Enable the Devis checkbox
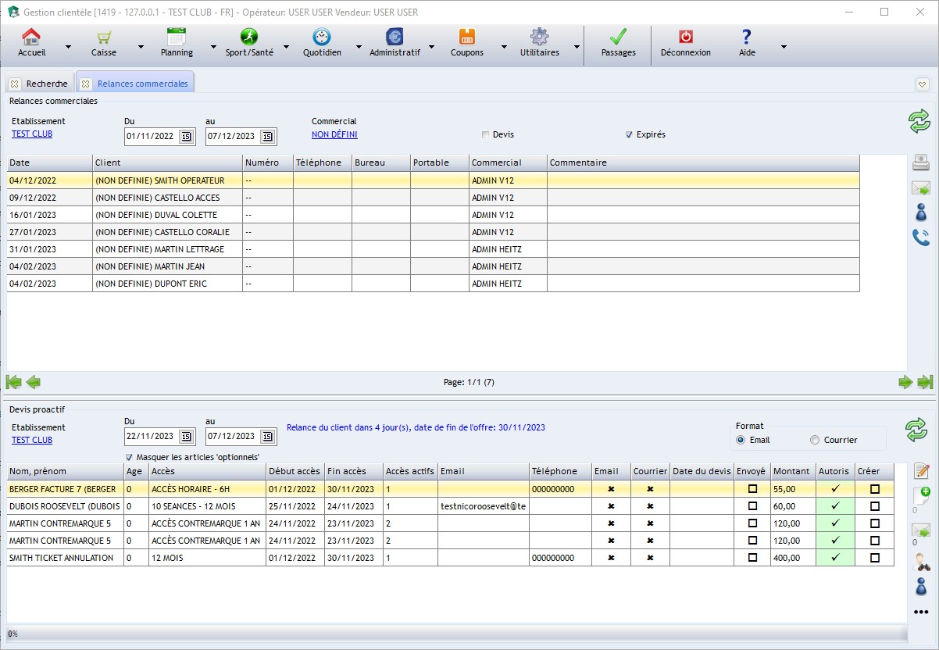This screenshot has height=650, width=939. pos(486,134)
